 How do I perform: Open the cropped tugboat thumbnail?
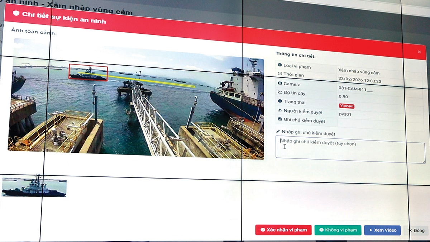click(x=34, y=187)
